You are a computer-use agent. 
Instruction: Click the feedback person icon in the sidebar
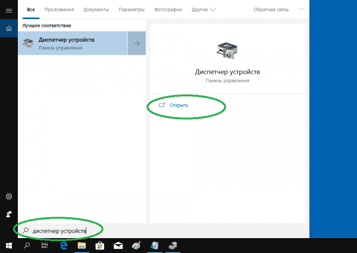tap(9, 214)
